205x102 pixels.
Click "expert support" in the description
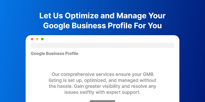tap(125, 92)
